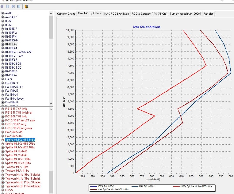Click the fourth column-layout icon in the toolbar
Viewport: 234px width, 194px height.
click(19, 6)
